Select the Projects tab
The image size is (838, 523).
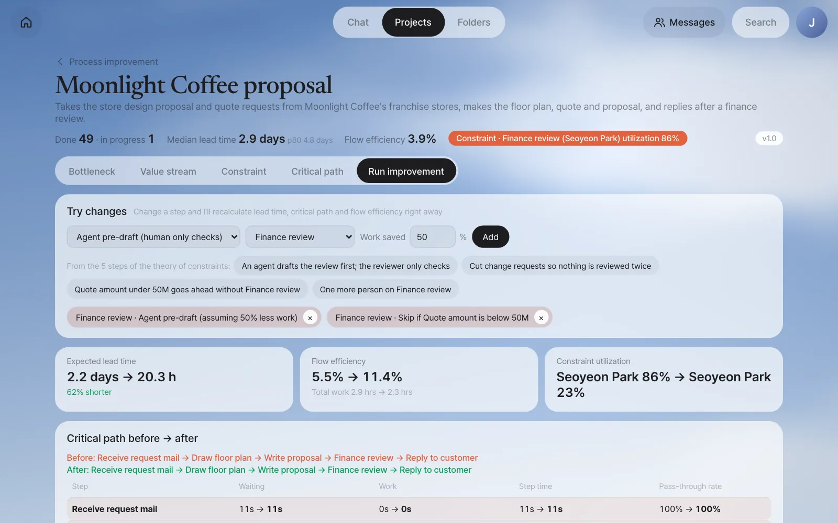click(413, 22)
